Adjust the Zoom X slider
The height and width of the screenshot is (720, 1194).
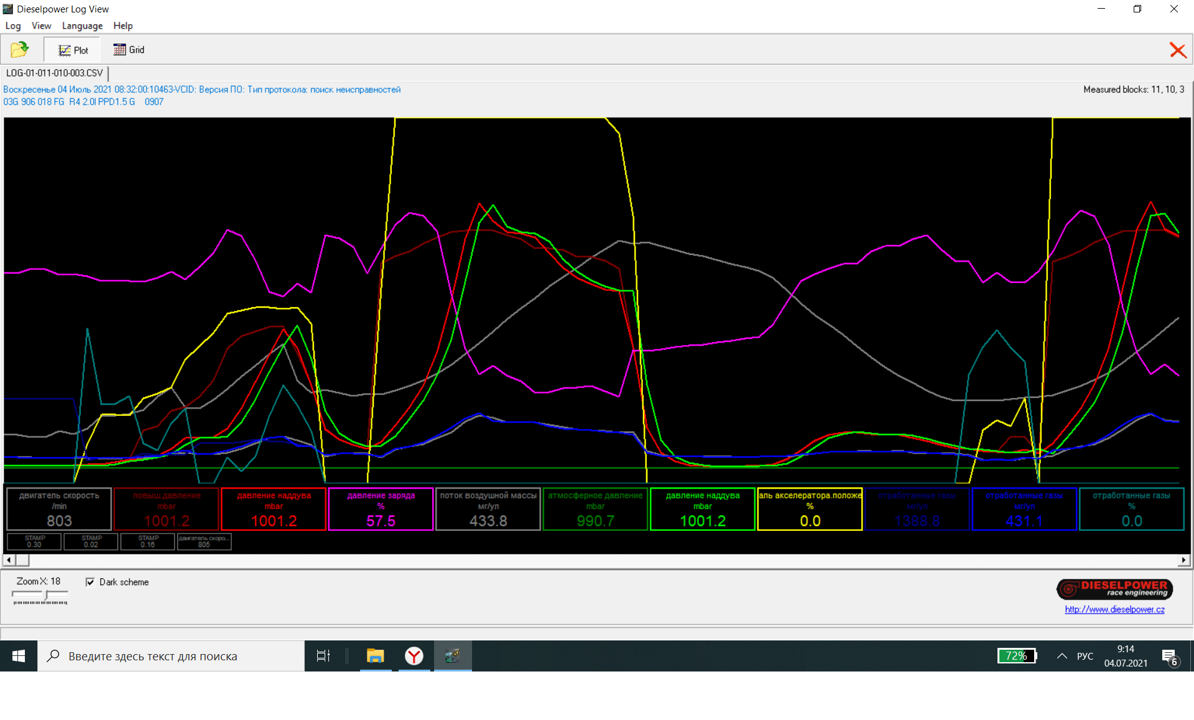pos(46,596)
